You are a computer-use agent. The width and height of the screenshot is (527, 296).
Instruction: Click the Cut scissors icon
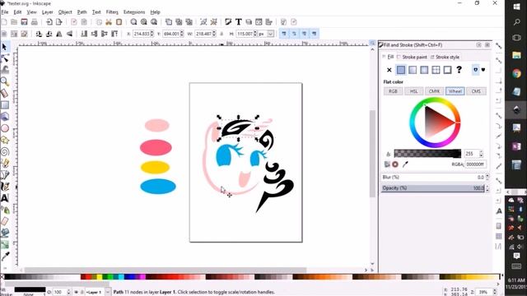pyautogui.click(x=109, y=22)
